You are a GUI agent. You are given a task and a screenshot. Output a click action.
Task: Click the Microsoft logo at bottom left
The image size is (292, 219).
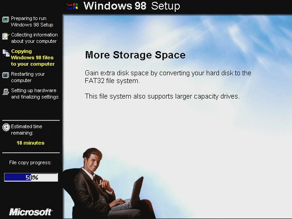(31, 212)
